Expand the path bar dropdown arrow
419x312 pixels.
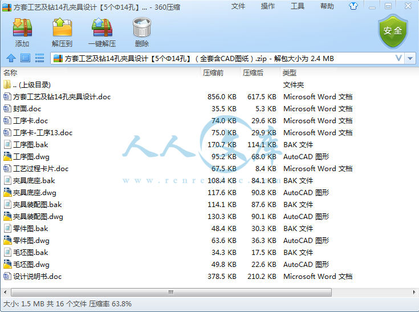click(x=410, y=58)
